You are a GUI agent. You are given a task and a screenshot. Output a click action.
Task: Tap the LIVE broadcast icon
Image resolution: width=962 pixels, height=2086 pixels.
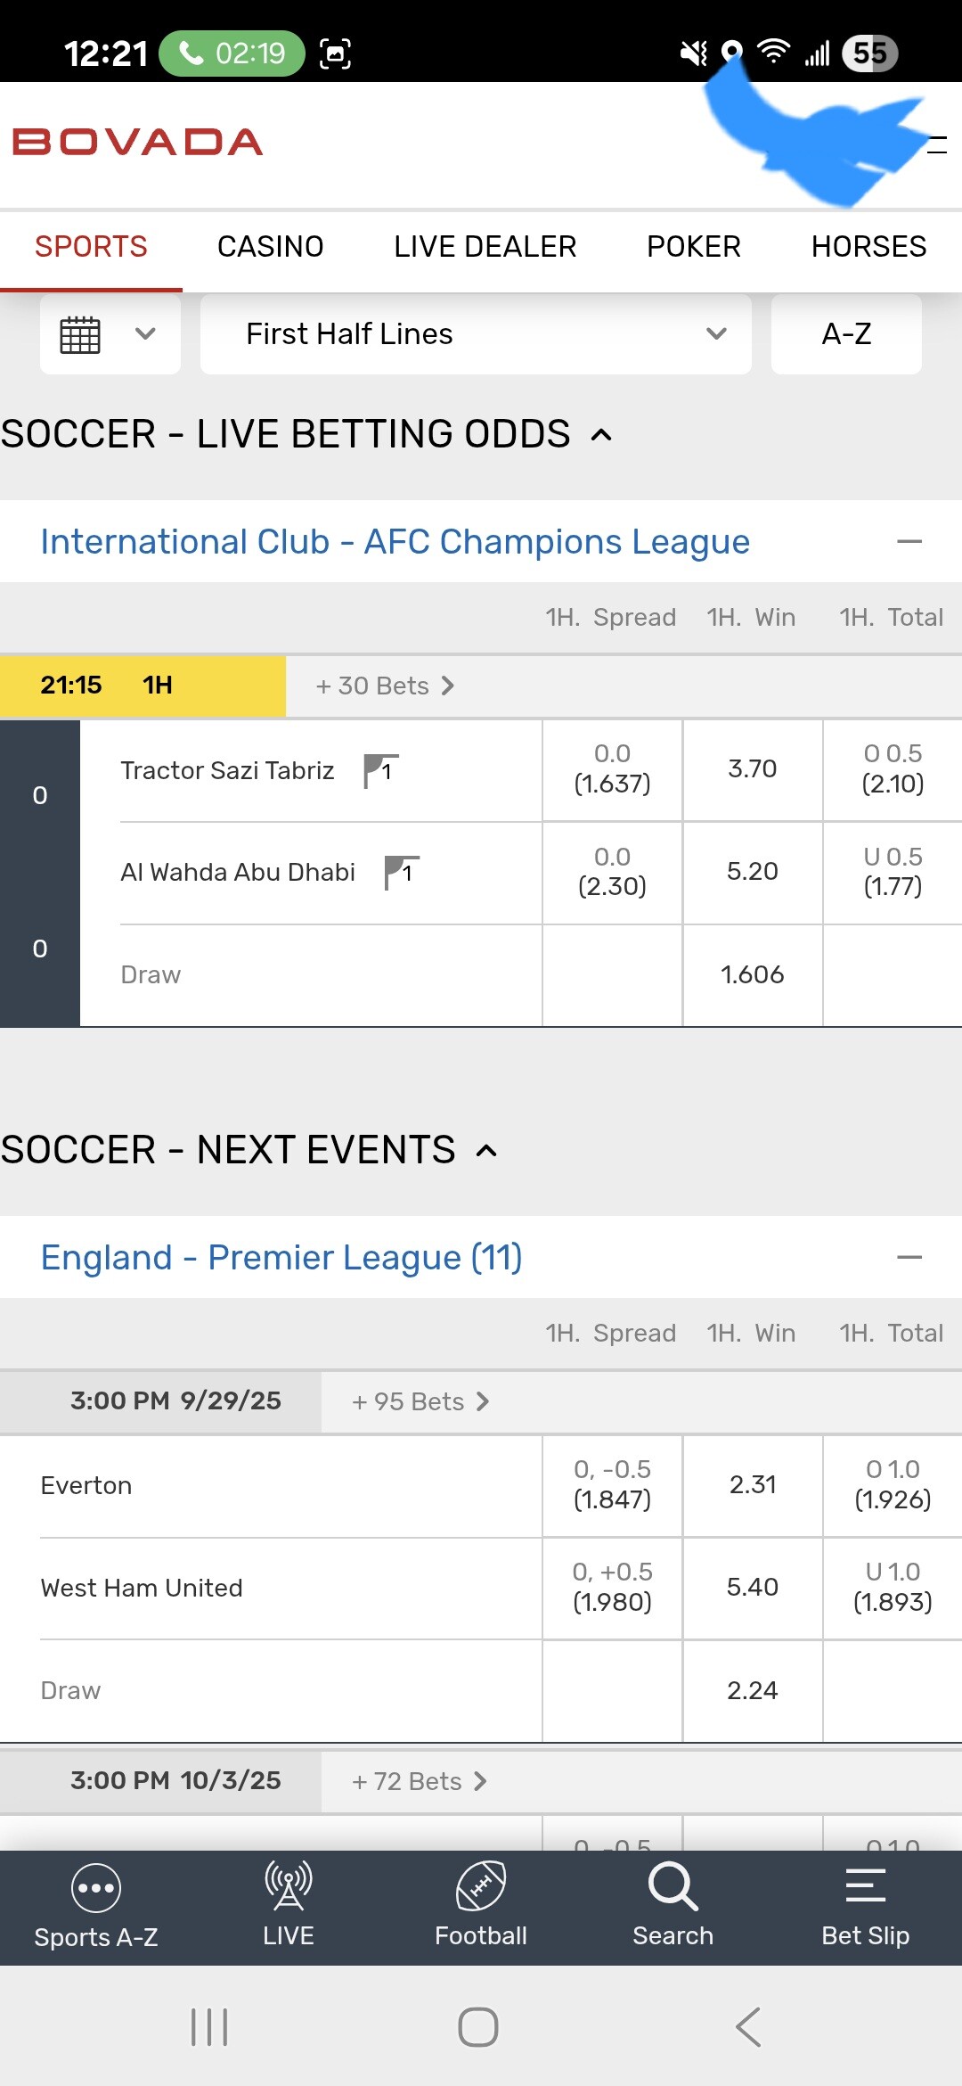(288, 1887)
